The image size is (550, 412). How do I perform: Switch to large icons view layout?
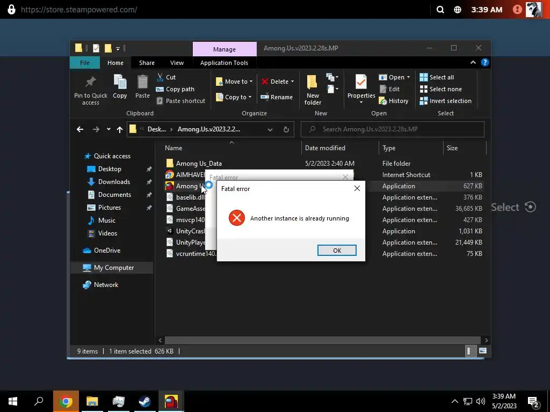pyautogui.click(x=483, y=351)
